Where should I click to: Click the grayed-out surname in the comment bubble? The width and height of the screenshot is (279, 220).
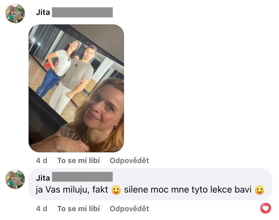tap(82, 177)
